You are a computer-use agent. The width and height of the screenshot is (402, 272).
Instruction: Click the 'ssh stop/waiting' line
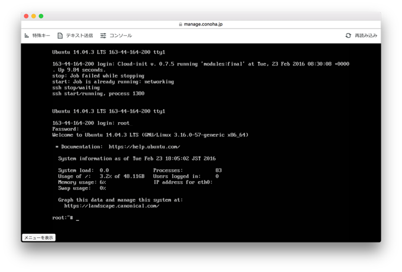pos(76,87)
